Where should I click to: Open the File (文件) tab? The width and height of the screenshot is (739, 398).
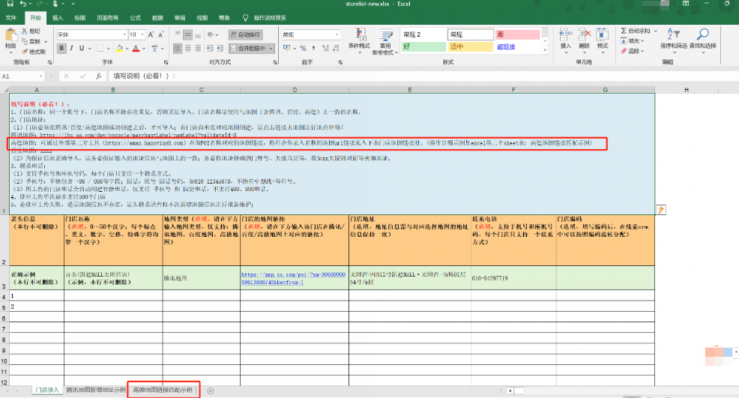10,18
